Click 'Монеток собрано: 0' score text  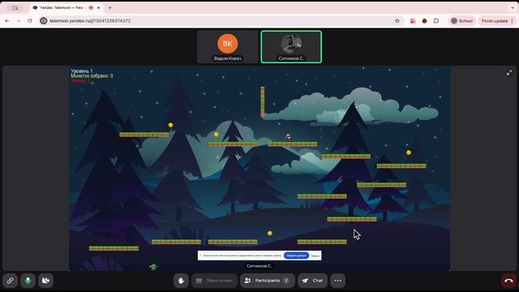(92, 75)
